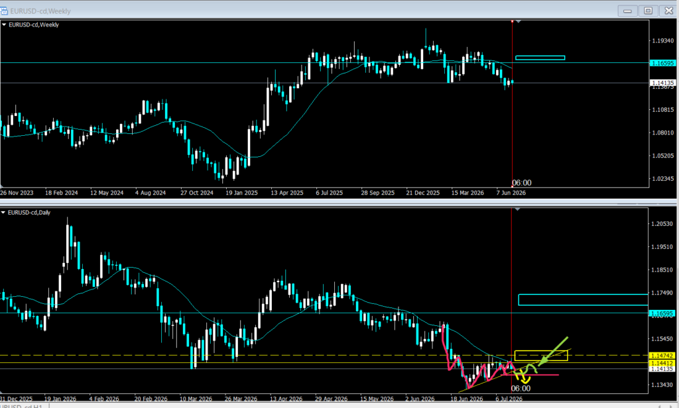
Task: Click yellow price label 1.14412 on Daily scale
Action: pyautogui.click(x=662, y=363)
